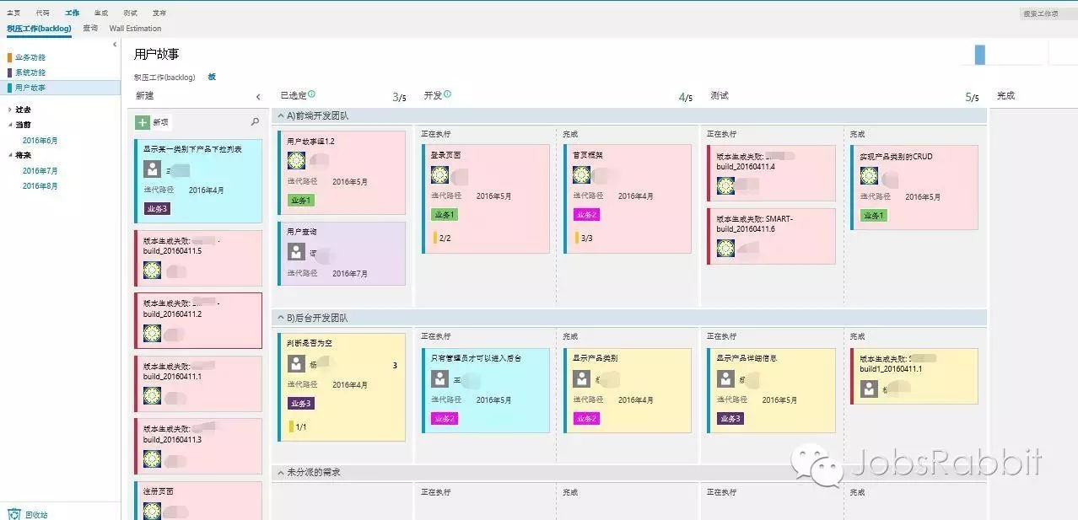Click the info icon beside 已选定
Image resolution: width=1078 pixels, height=520 pixels.
pyautogui.click(x=311, y=94)
